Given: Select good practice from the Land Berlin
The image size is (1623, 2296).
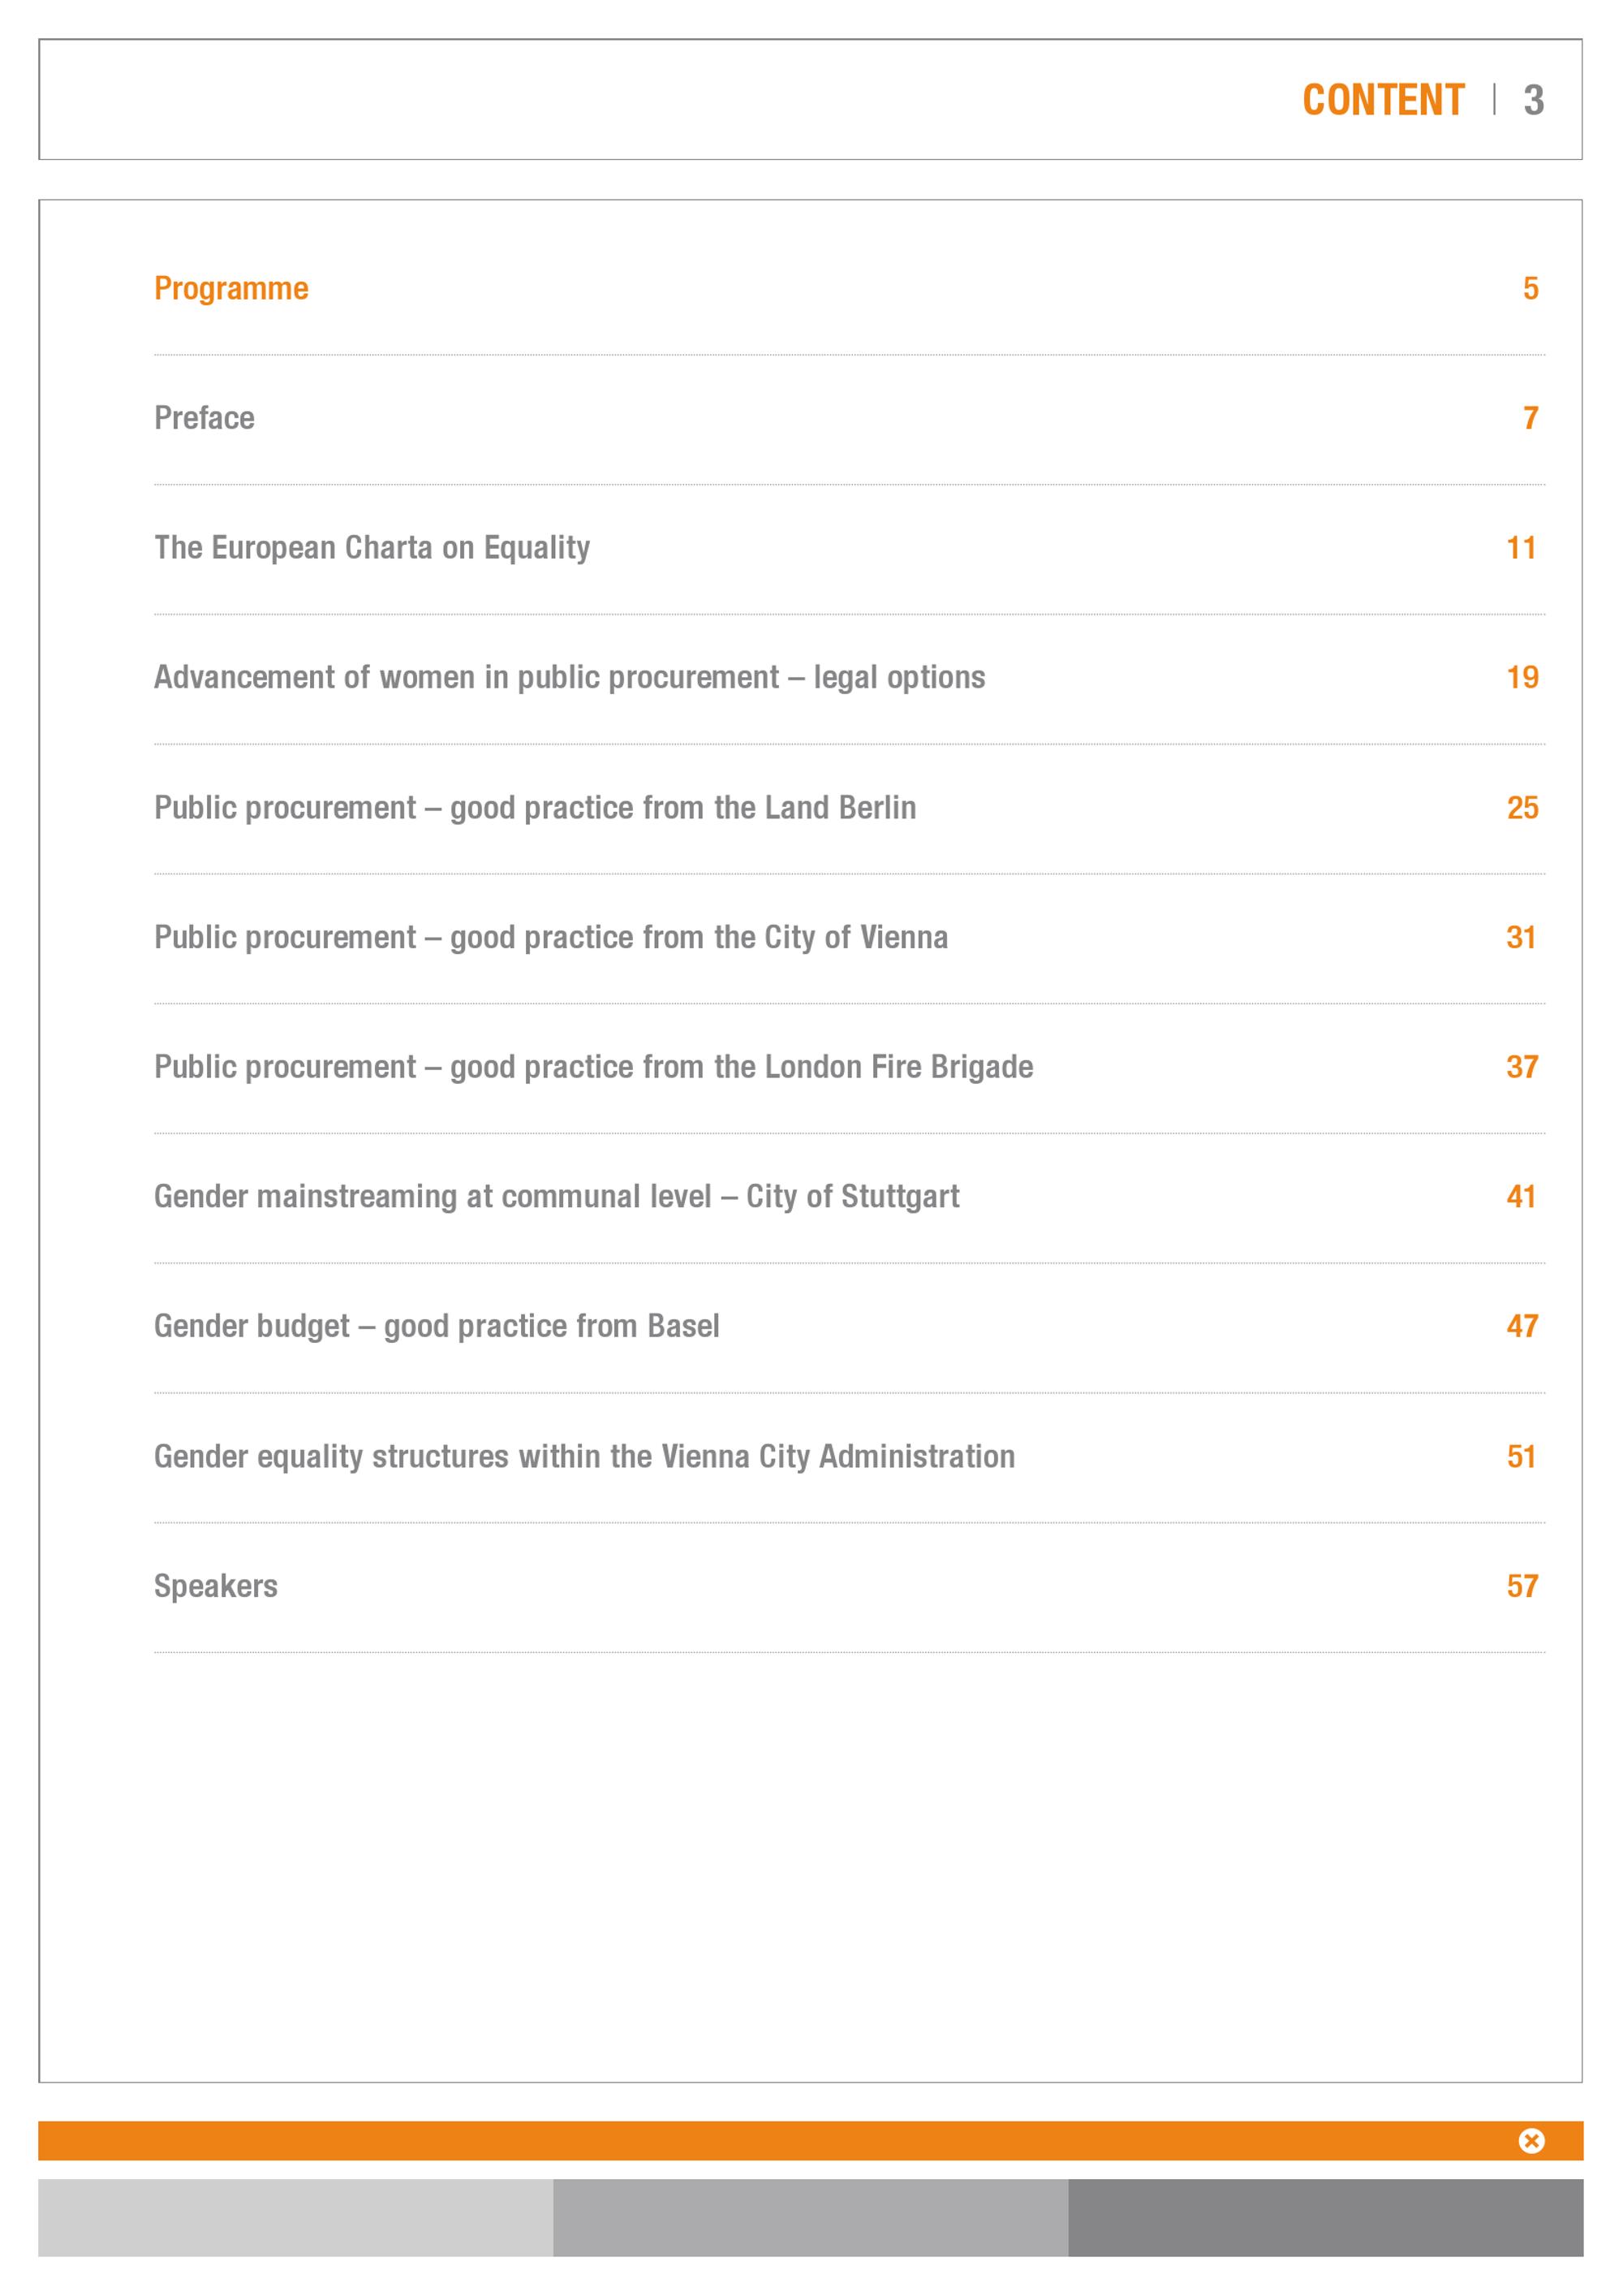Looking at the screenshot, I should (535, 808).
